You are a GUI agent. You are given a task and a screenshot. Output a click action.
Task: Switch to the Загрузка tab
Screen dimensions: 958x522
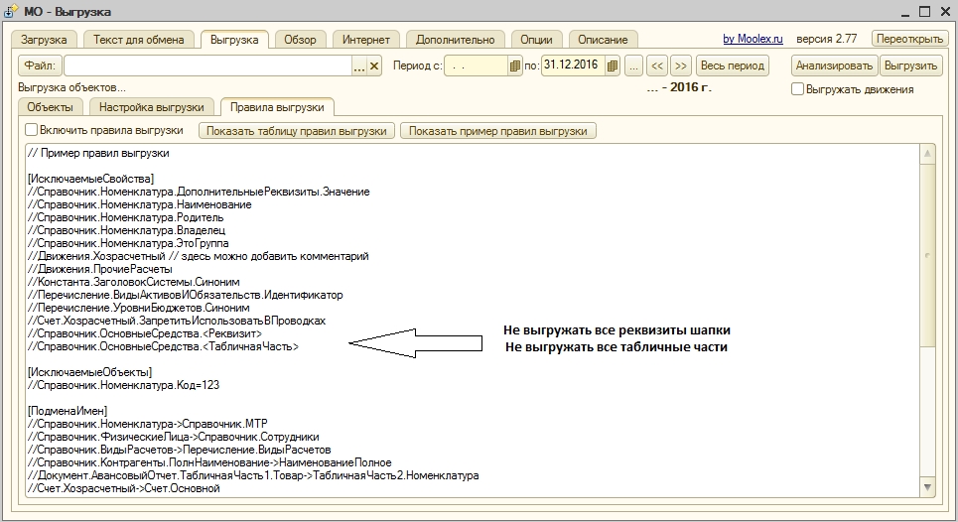click(x=44, y=40)
